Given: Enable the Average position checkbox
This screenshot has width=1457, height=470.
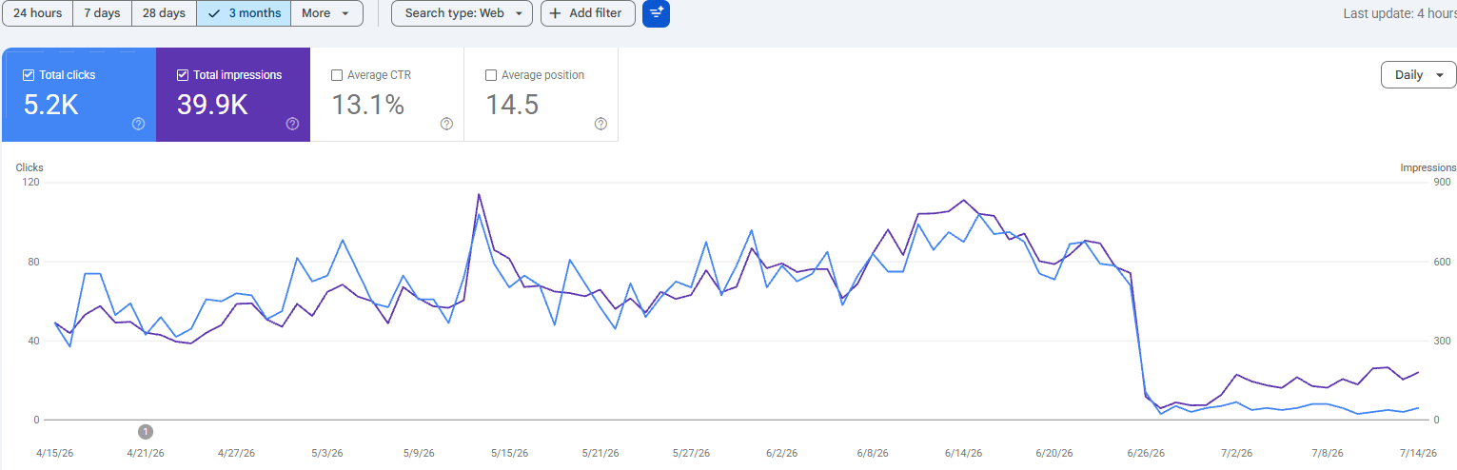Looking at the screenshot, I should pos(491,75).
